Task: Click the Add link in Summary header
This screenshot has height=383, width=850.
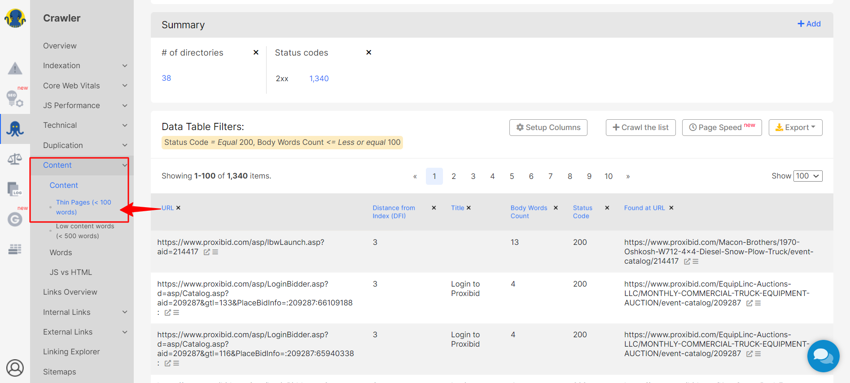Action: tap(809, 24)
